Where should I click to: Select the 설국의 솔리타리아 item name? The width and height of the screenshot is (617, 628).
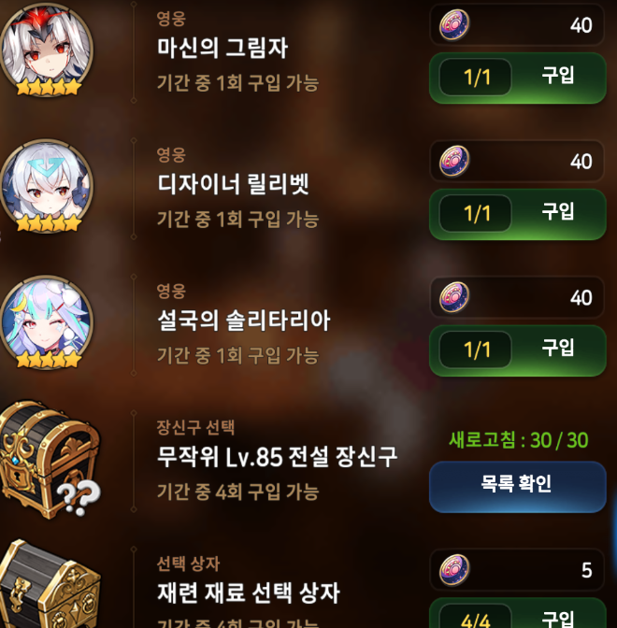click(x=244, y=321)
